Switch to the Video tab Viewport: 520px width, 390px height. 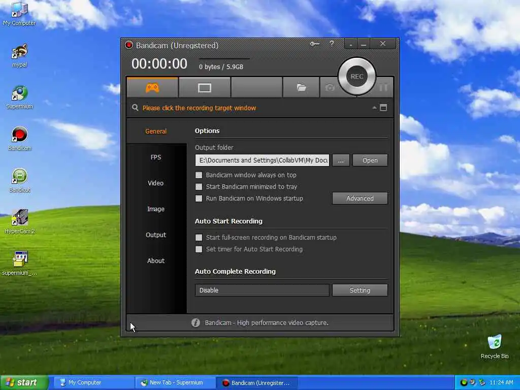(156, 183)
